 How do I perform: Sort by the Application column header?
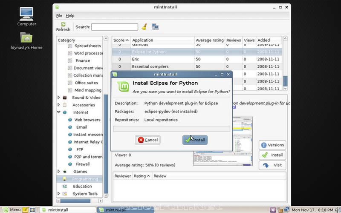(x=162, y=40)
